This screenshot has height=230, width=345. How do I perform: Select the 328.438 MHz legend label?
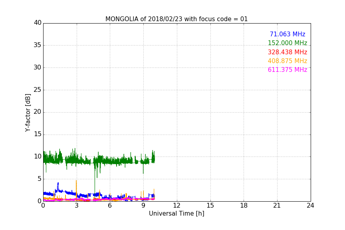click(287, 52)
